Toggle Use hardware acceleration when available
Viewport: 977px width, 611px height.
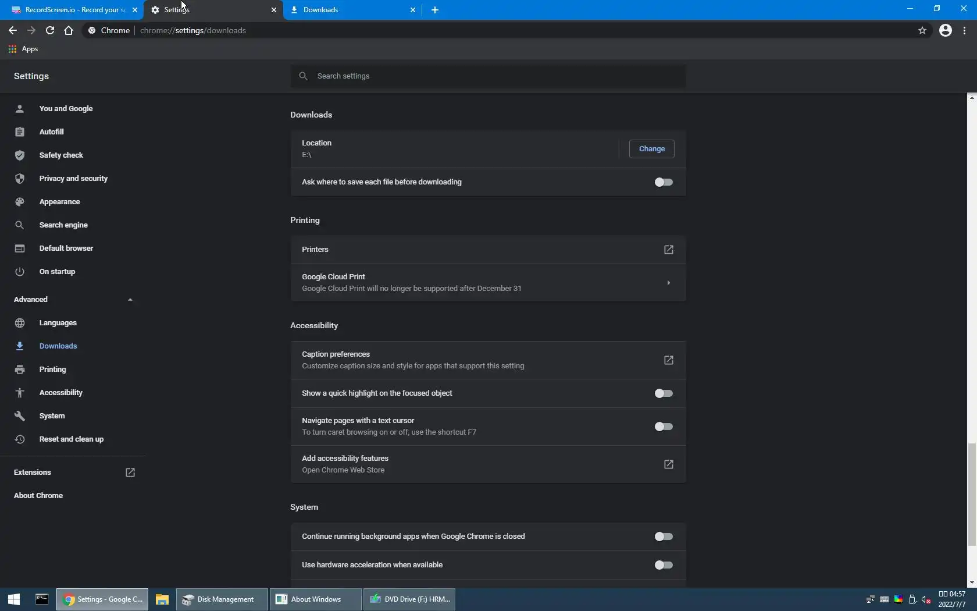click(x=664, y=565)
